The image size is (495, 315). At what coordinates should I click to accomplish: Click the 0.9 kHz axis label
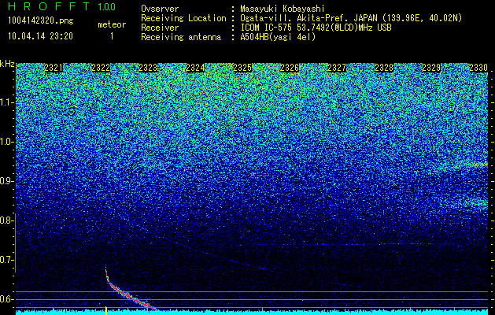coord(6,181)
